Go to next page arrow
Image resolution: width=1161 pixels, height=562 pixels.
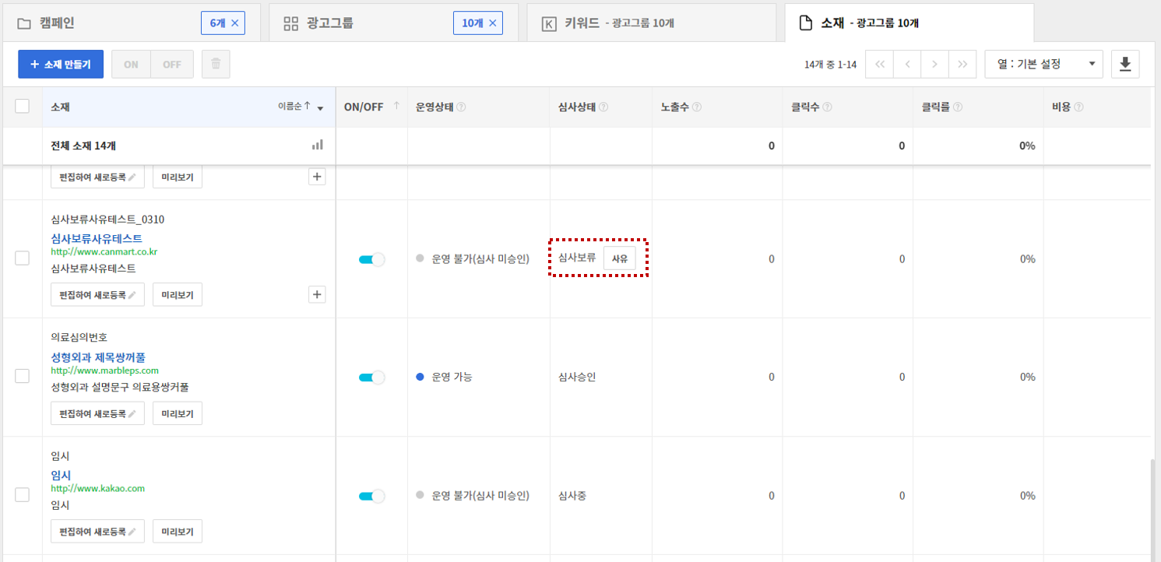point(934,65)
